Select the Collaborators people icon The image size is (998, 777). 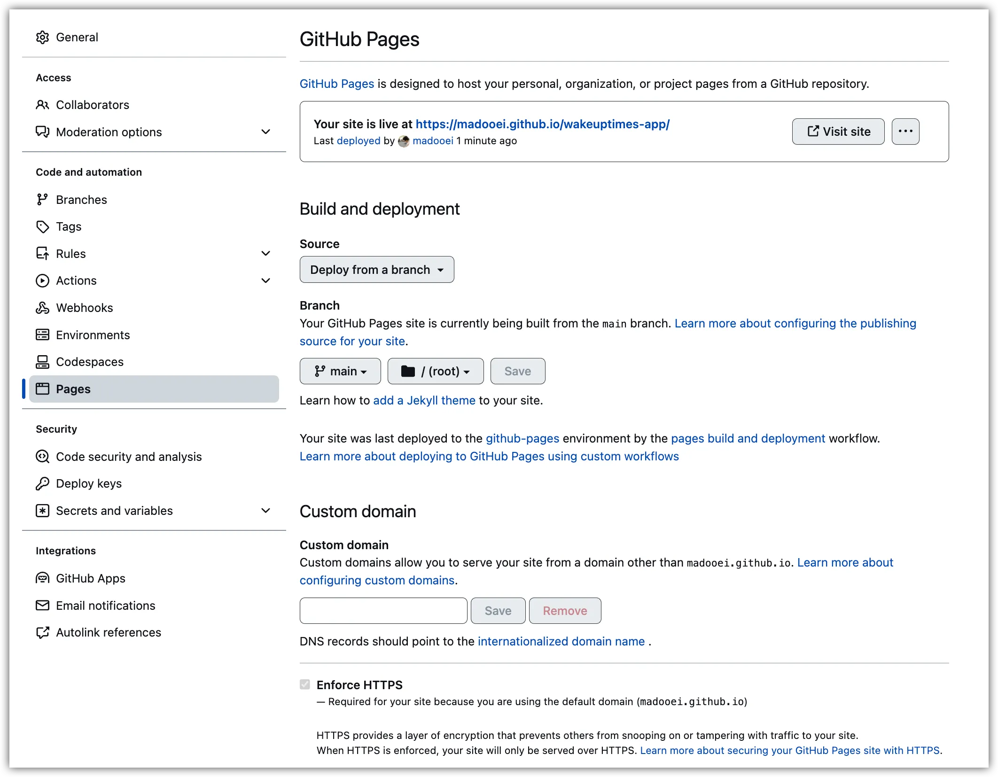[x=43, y=105]
